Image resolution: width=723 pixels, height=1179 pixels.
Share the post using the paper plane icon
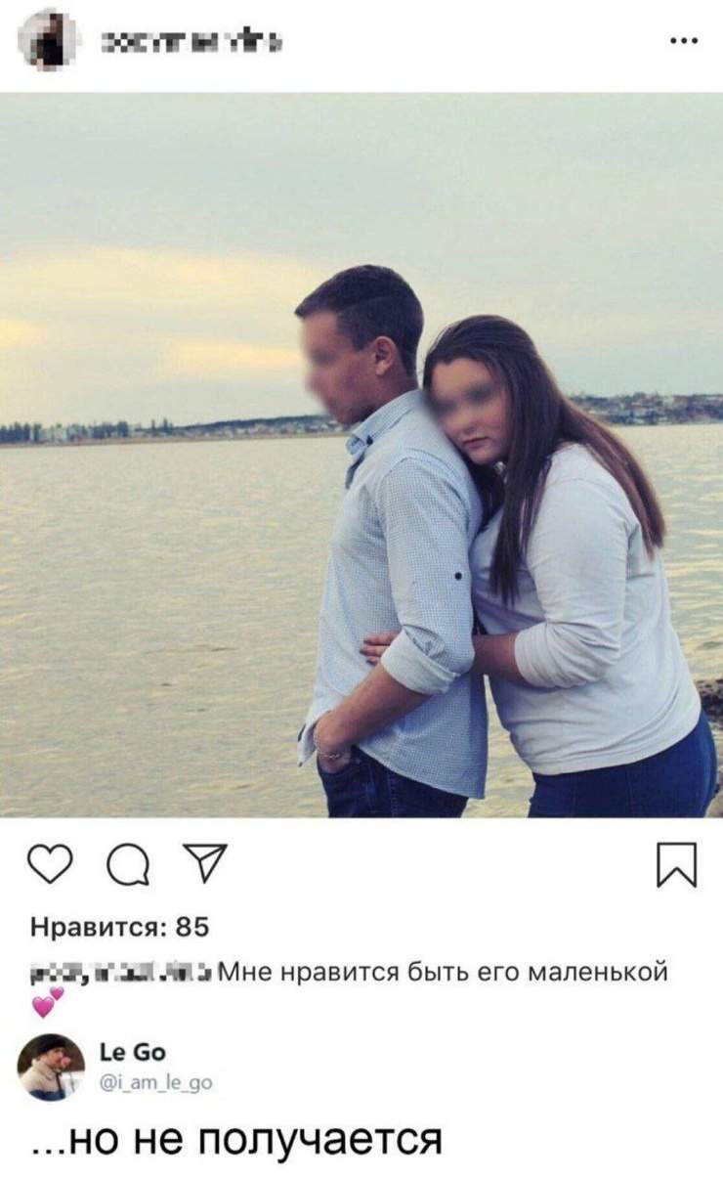coord(206,863)
